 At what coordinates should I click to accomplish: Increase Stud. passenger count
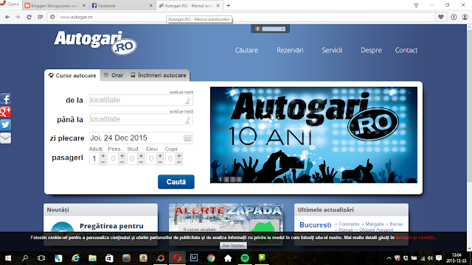coord(141,155)
